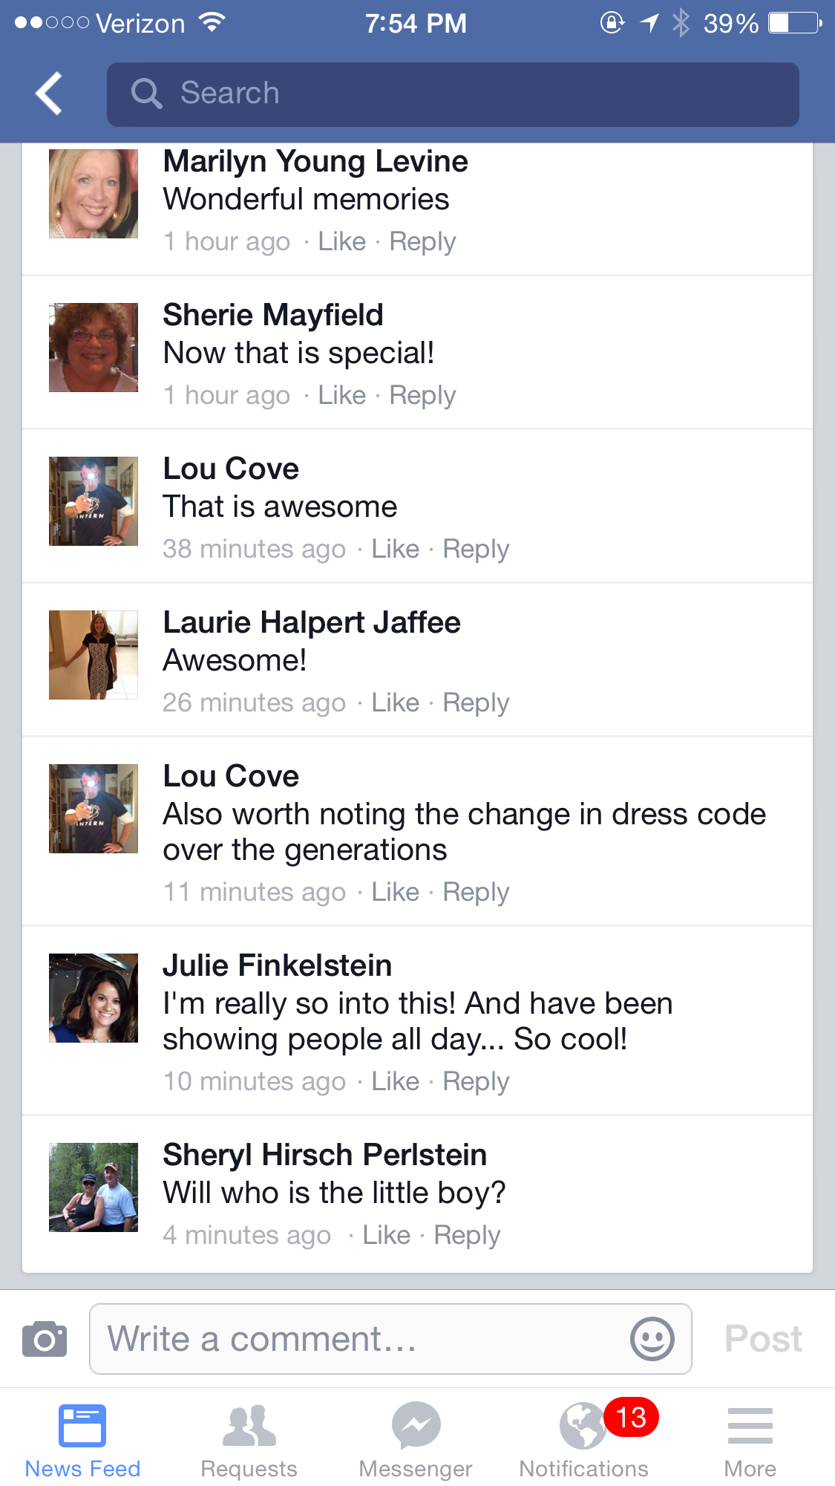Tap the back arrow icon
Image resolution: width=835 pixels, height=1486 pixels.
[49, 94]
